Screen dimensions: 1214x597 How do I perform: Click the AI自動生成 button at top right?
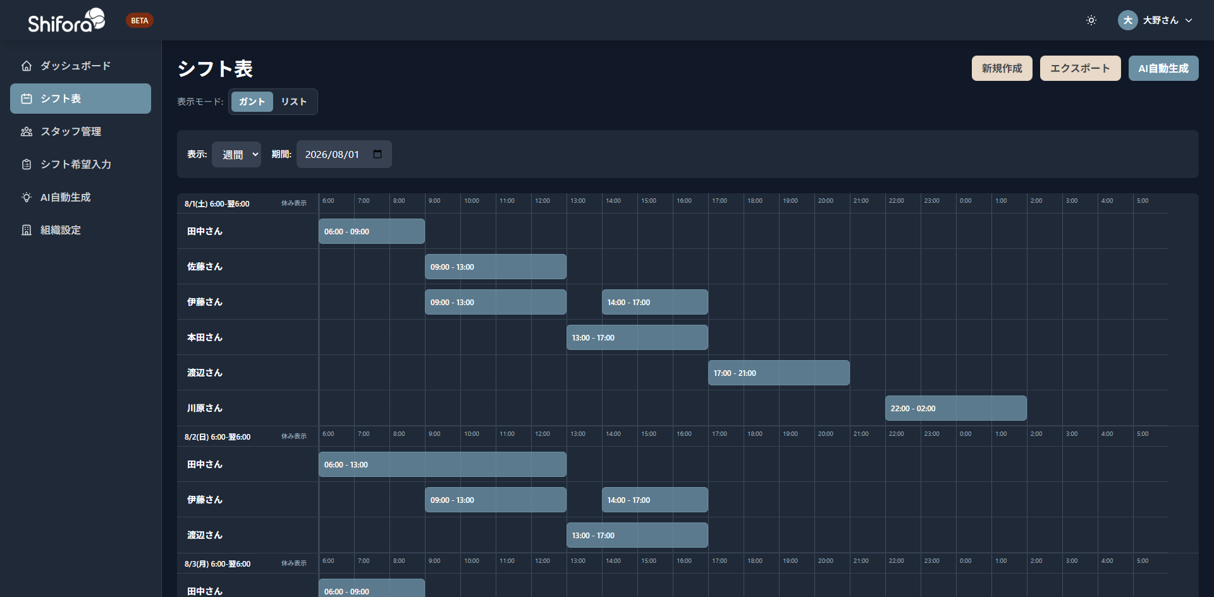1163,68
